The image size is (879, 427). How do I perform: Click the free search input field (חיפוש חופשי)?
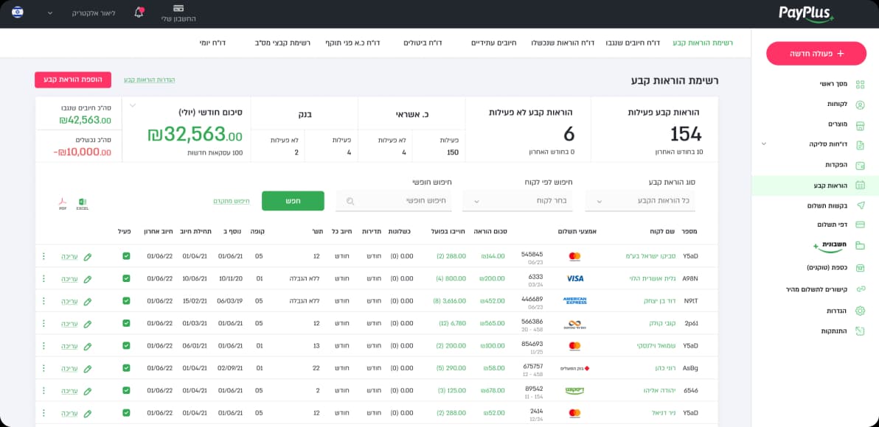click(x=394, y=202)
